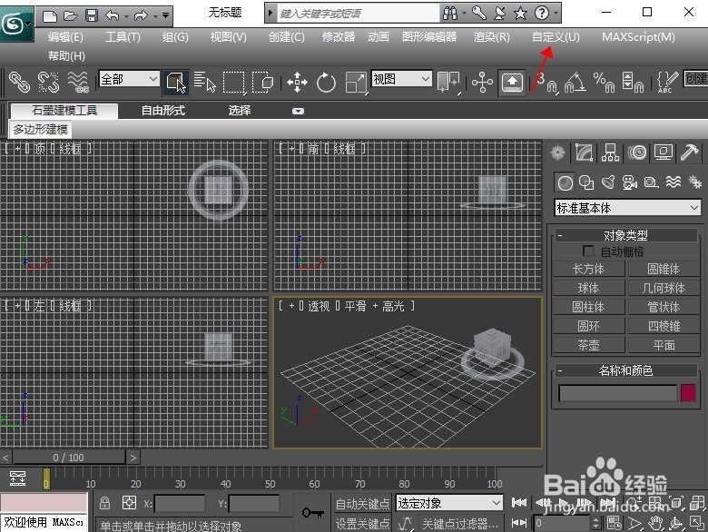The width and height of the screenshot is (708, 532).
Task: Click the 球体 sphere button
Action: pyautogui.click(x=589, y=288)
